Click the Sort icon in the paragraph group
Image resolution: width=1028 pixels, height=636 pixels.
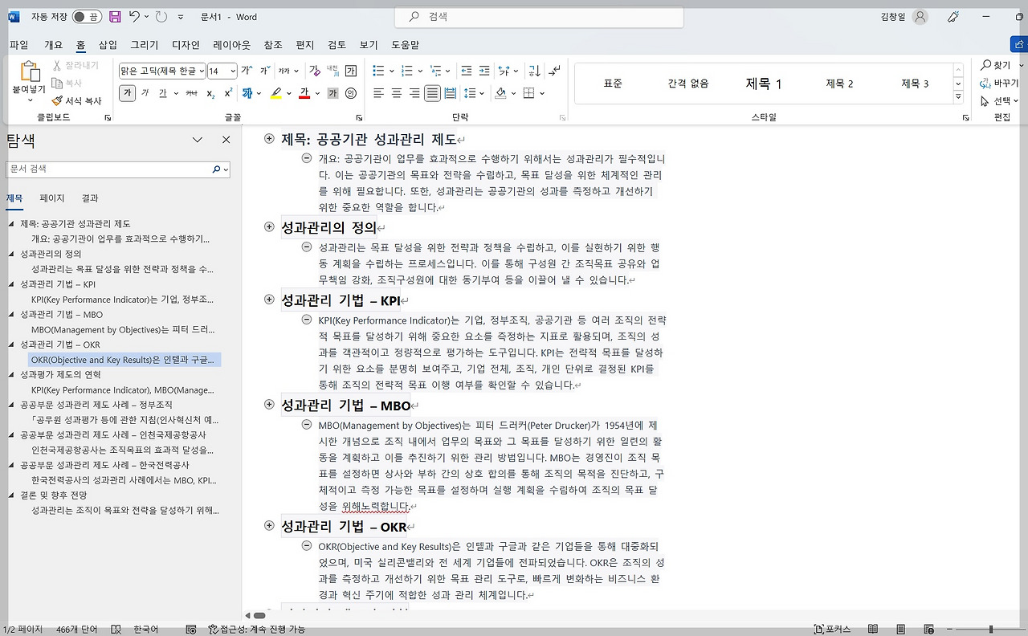coord(535,71)
